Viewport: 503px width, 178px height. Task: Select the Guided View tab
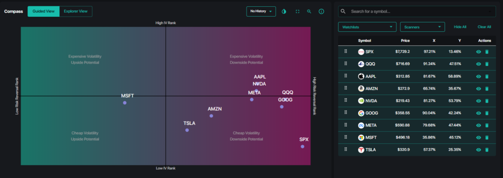click(44, 11)
